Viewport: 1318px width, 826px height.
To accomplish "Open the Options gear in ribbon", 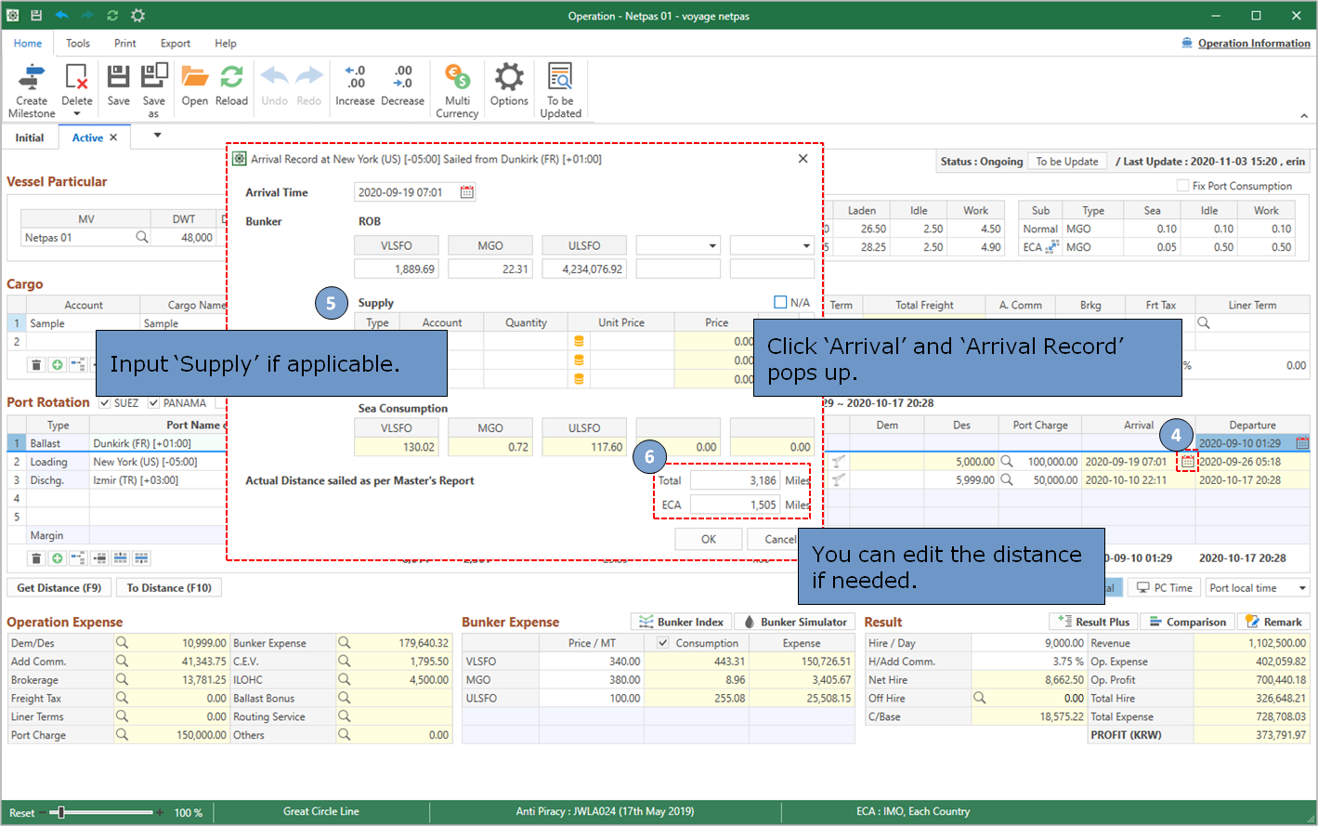I will (x=509, y=77).
